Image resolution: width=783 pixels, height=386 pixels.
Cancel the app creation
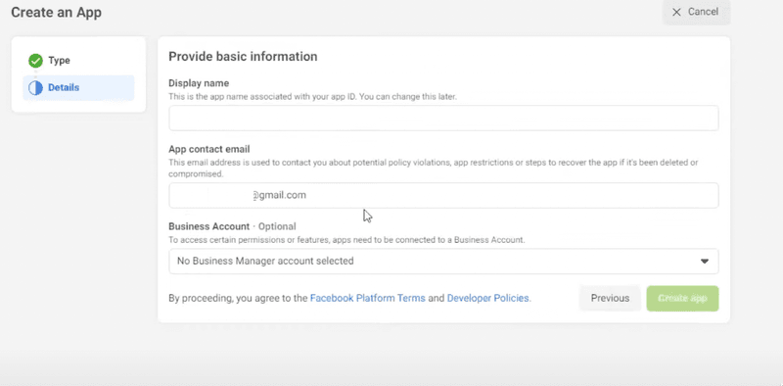point(696,12)
